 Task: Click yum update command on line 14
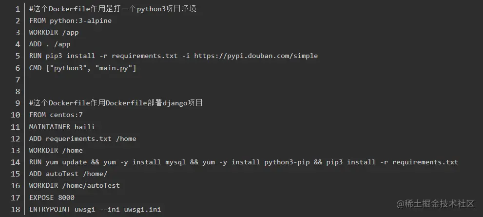[x=66, y=162]
